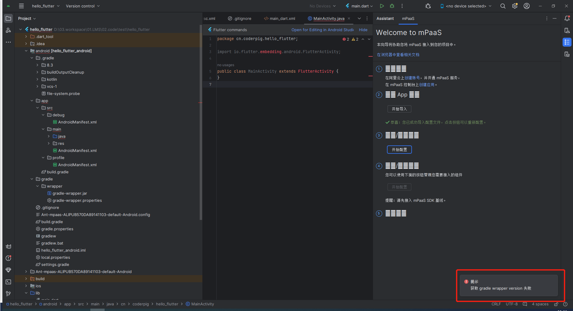Image resolution: width=573 pixels, height=311 pixels.
Task: Click highlighted 开始配置 button in step 3
Action: pyautogui.click(x=399, y=150)
